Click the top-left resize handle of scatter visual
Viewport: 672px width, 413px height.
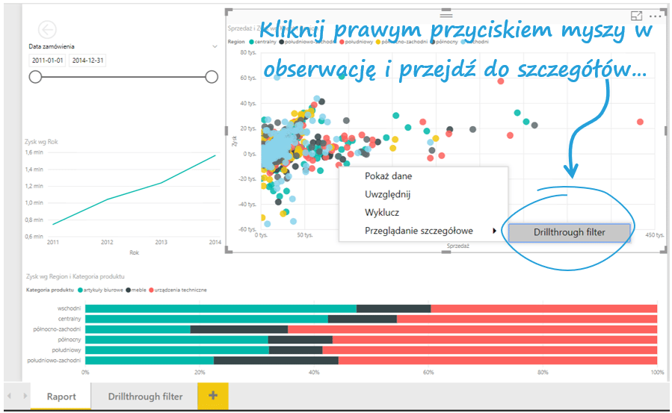228,11
